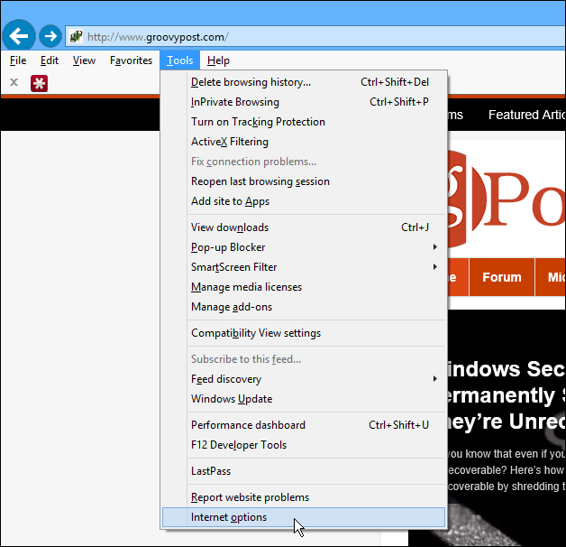Close the open Tools menu
Screen dimensions: 566x547
(179, 60)
